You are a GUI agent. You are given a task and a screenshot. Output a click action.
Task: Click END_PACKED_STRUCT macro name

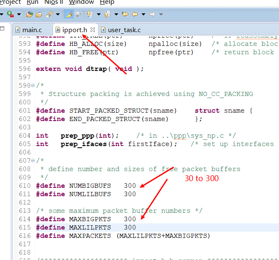[104, 119]
